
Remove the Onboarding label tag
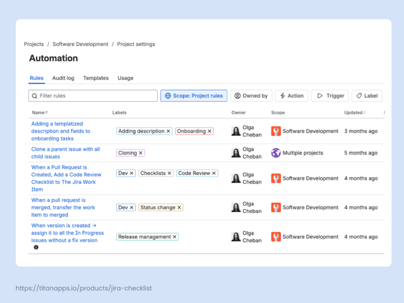[x=209, y=131]
